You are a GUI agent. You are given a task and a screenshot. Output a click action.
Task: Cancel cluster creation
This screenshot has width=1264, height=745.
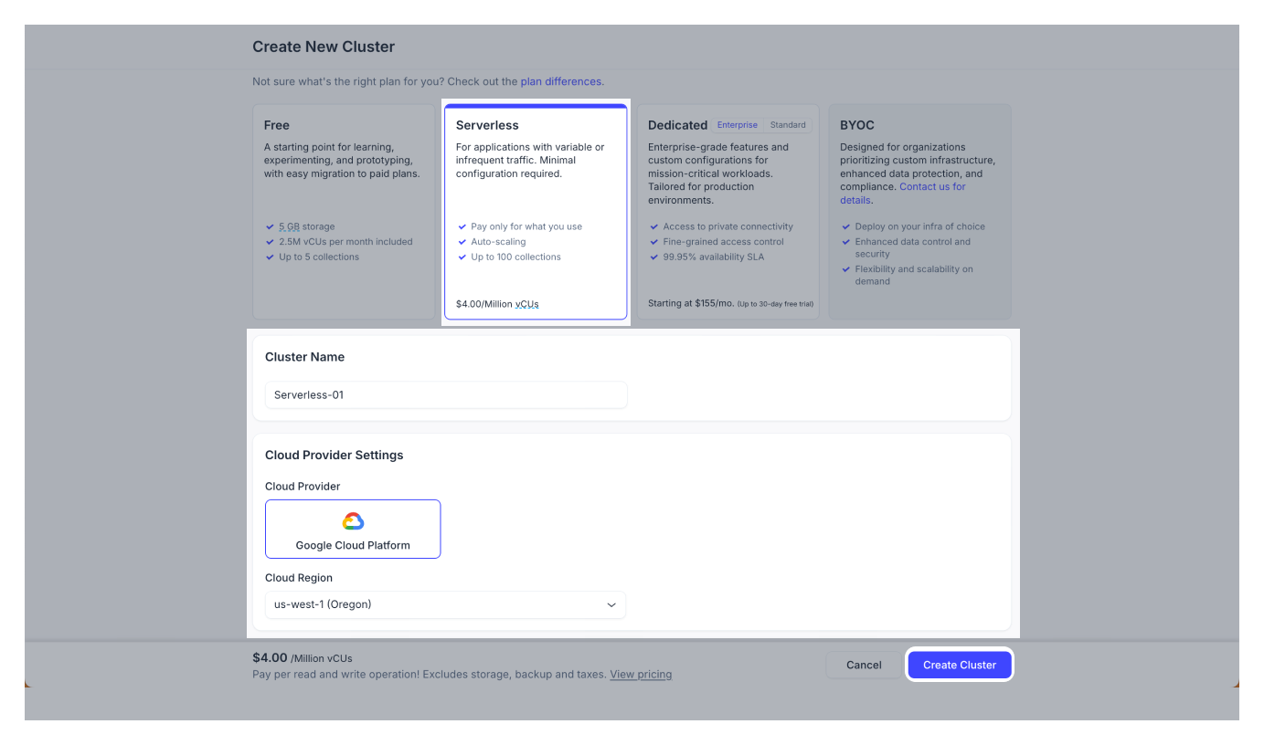click(864, 665)
